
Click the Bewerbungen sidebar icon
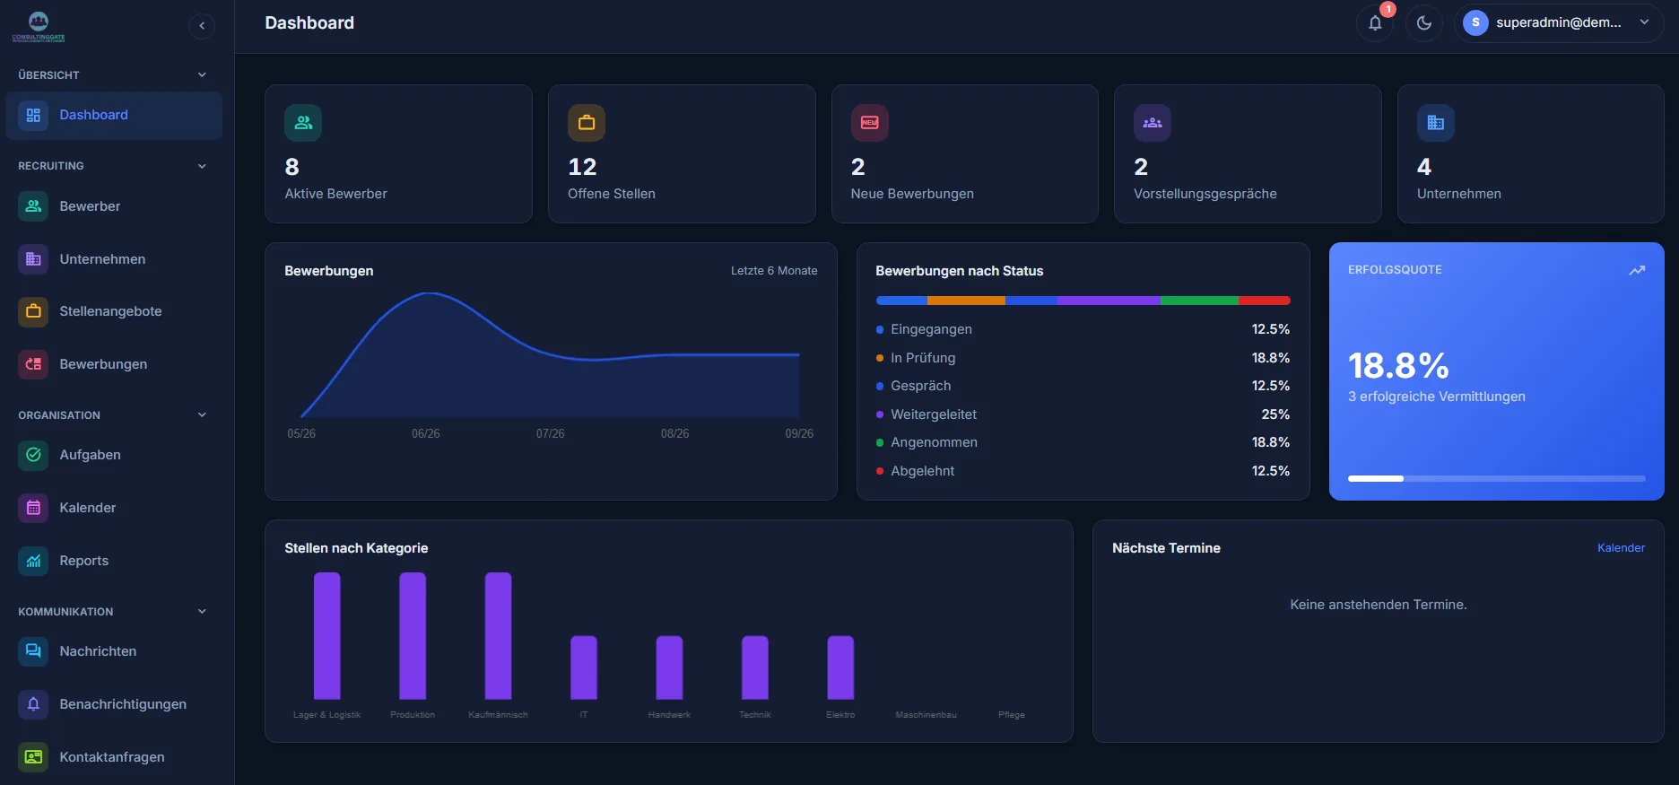pyautogui.click(x=33, y=364)
